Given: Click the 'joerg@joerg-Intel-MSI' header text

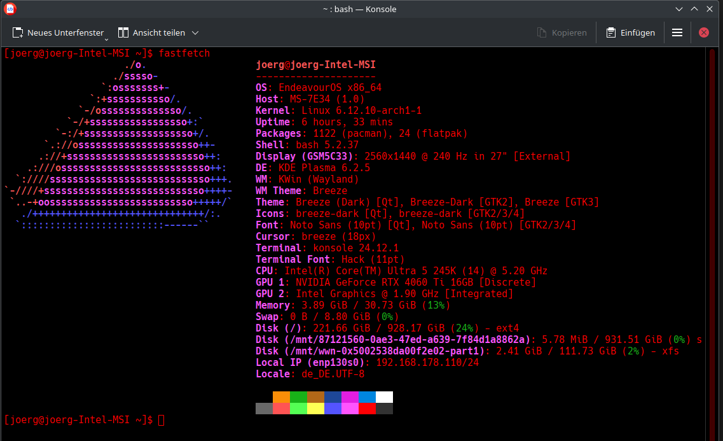Looking at the screenshot, I should [316, 64].
